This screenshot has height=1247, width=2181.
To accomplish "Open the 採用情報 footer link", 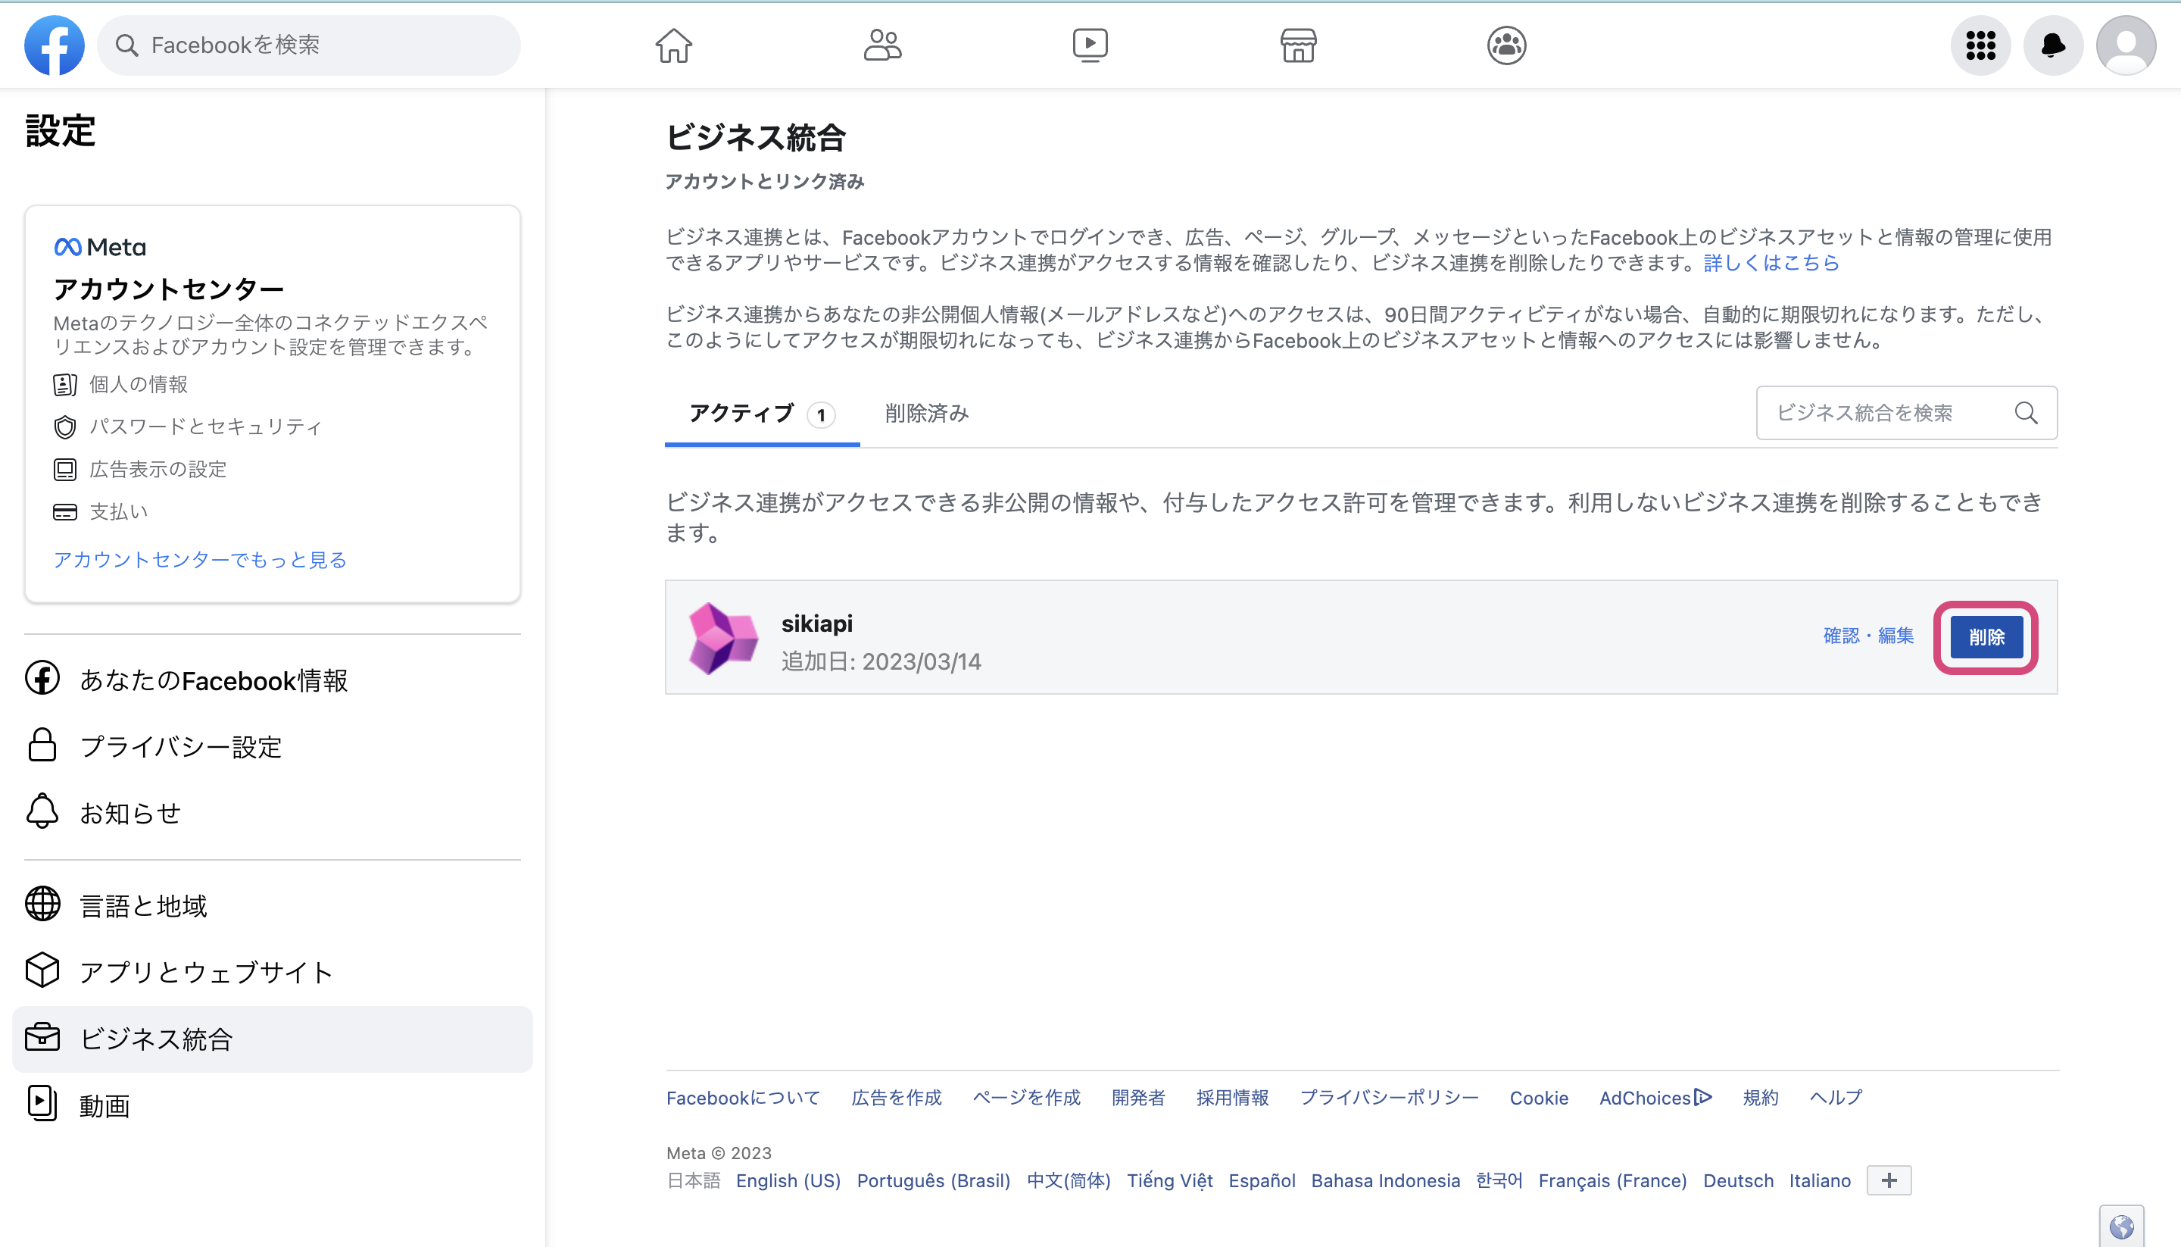I will coord(1233,1098).
